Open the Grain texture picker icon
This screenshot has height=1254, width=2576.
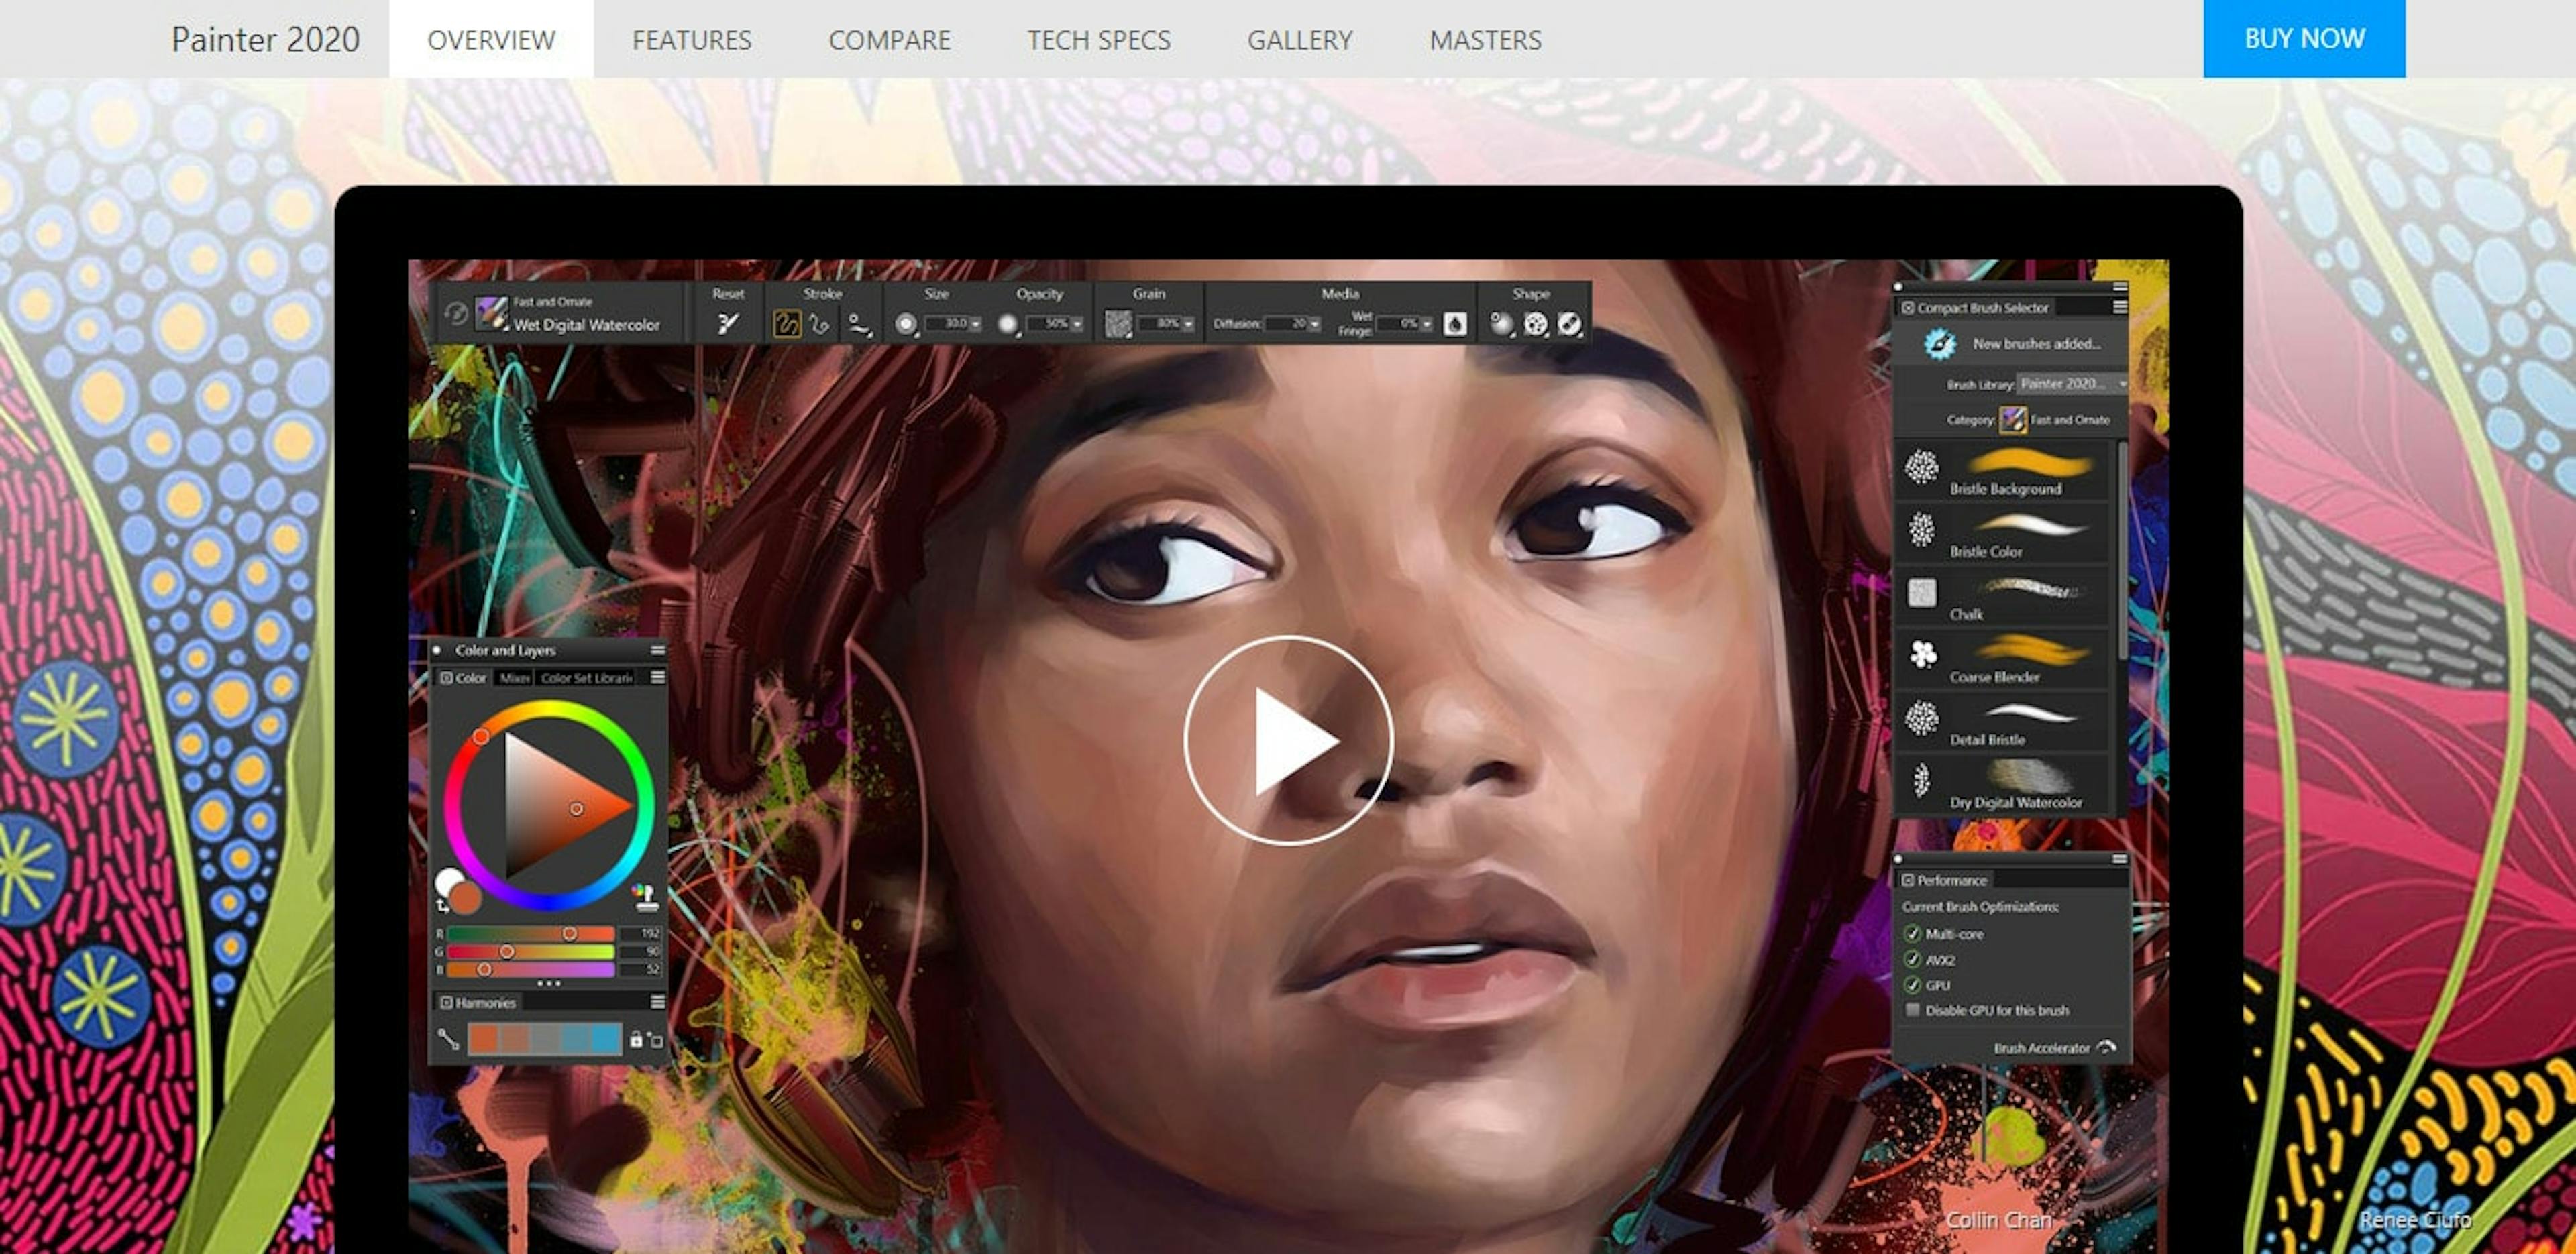coord(1119,323)
